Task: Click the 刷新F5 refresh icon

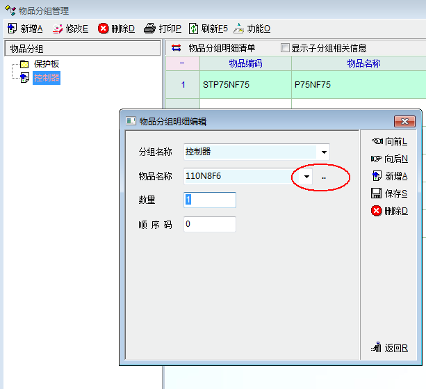Action: pos(194,29)
